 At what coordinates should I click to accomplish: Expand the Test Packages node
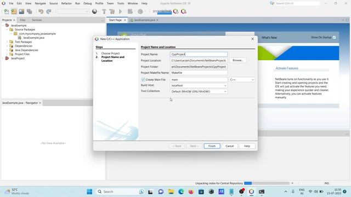[7, 42]
